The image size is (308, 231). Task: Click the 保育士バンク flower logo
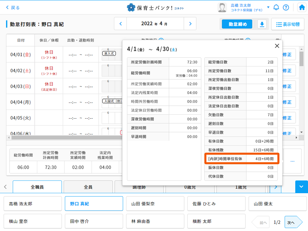pyautogui.click(x=131, y=8)
